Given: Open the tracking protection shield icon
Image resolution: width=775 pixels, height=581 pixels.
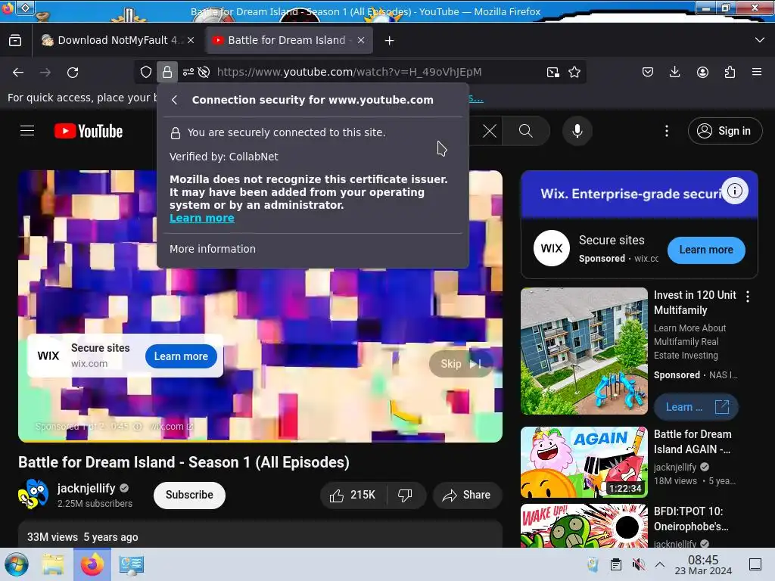Looking at the screenshot, I should pyautogui.click(x=146, y=72).
